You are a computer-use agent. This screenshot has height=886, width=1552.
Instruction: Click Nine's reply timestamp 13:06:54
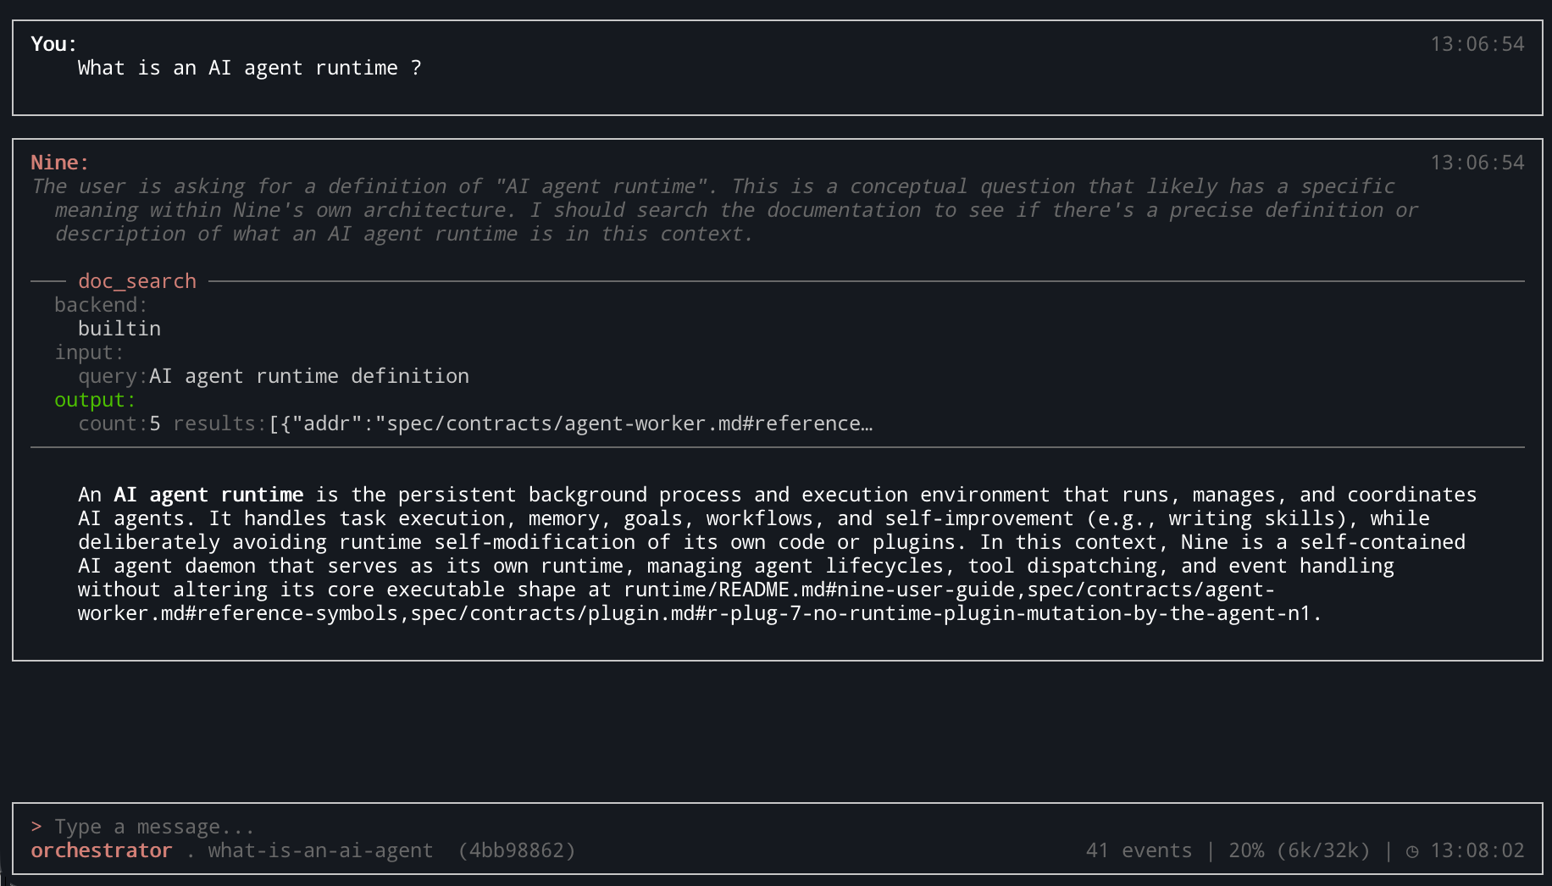(x=1477, y=163)
